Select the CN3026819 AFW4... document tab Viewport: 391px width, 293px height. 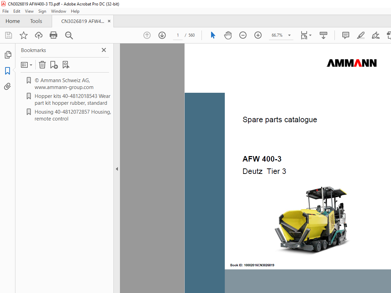[x=83, y=21]
